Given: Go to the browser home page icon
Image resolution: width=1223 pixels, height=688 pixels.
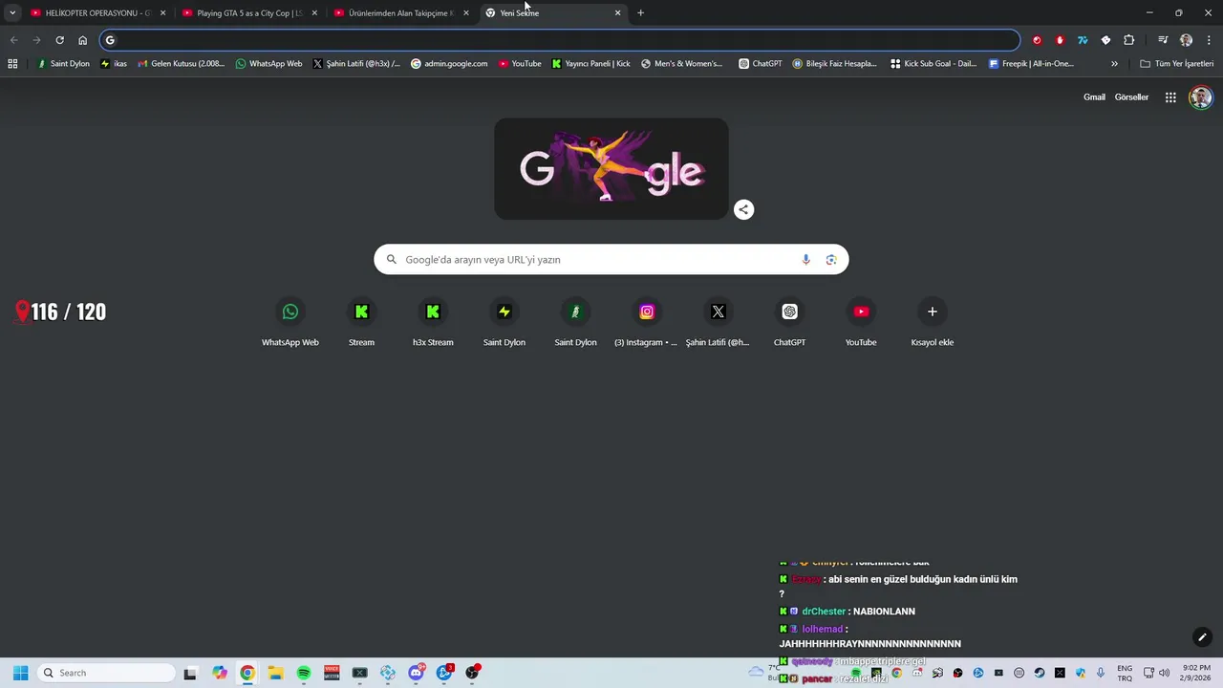Looking at the screenshot, I should pos(83,40).
